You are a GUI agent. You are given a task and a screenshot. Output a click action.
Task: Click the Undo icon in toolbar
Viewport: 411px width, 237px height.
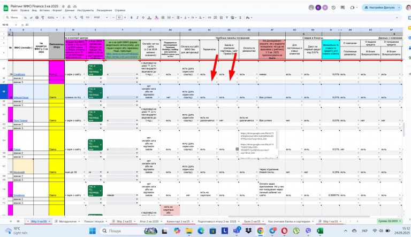coord(26,18)
